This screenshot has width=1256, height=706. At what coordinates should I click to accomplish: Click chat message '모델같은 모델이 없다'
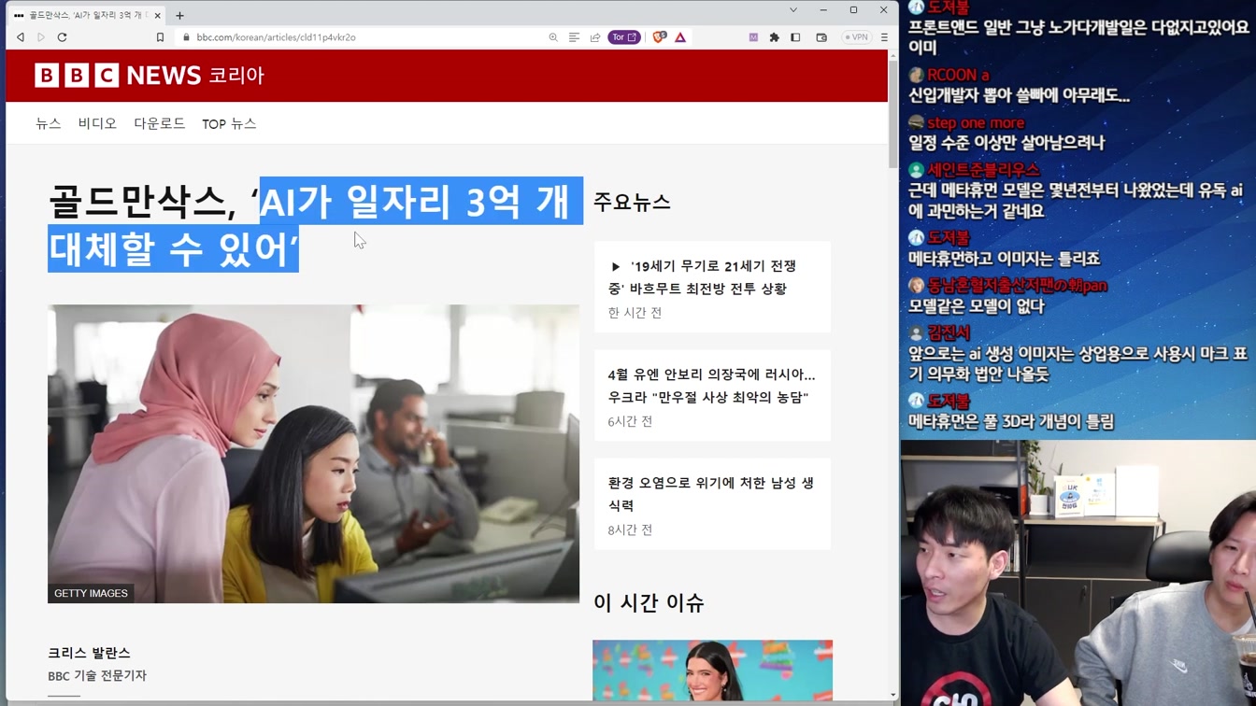976,305
